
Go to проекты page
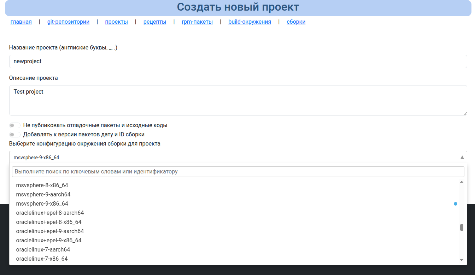(x=116, y=22)
